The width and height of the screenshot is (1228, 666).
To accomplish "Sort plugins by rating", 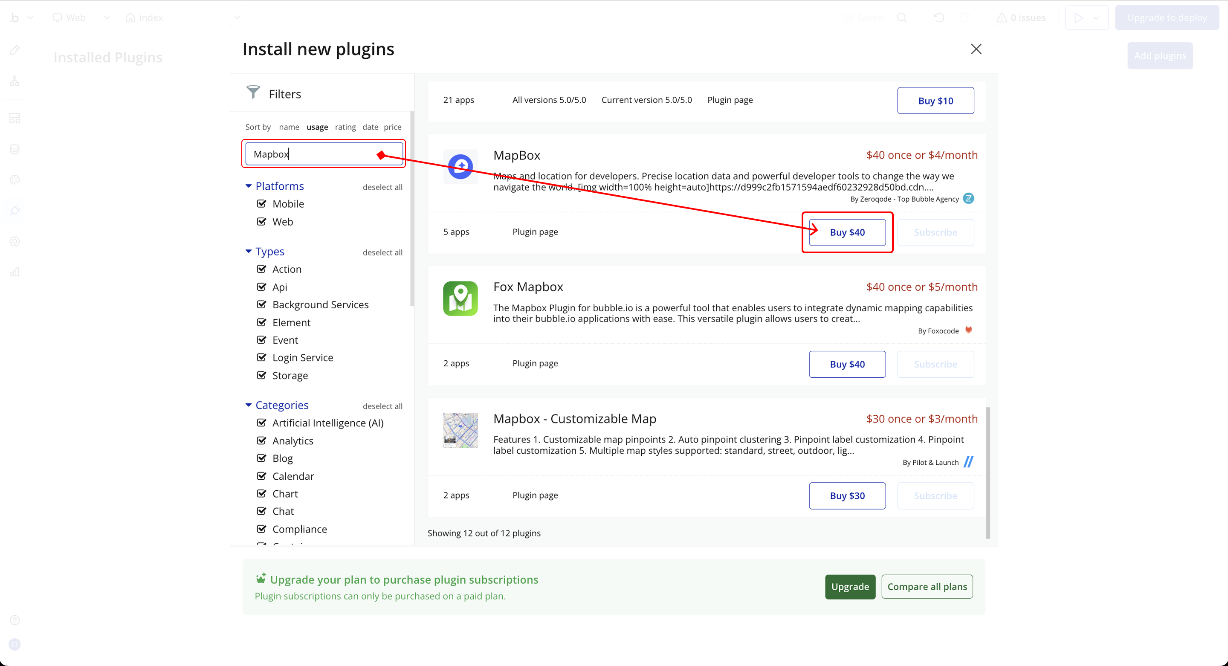I will pyautogui.click(x=345, y=127).
